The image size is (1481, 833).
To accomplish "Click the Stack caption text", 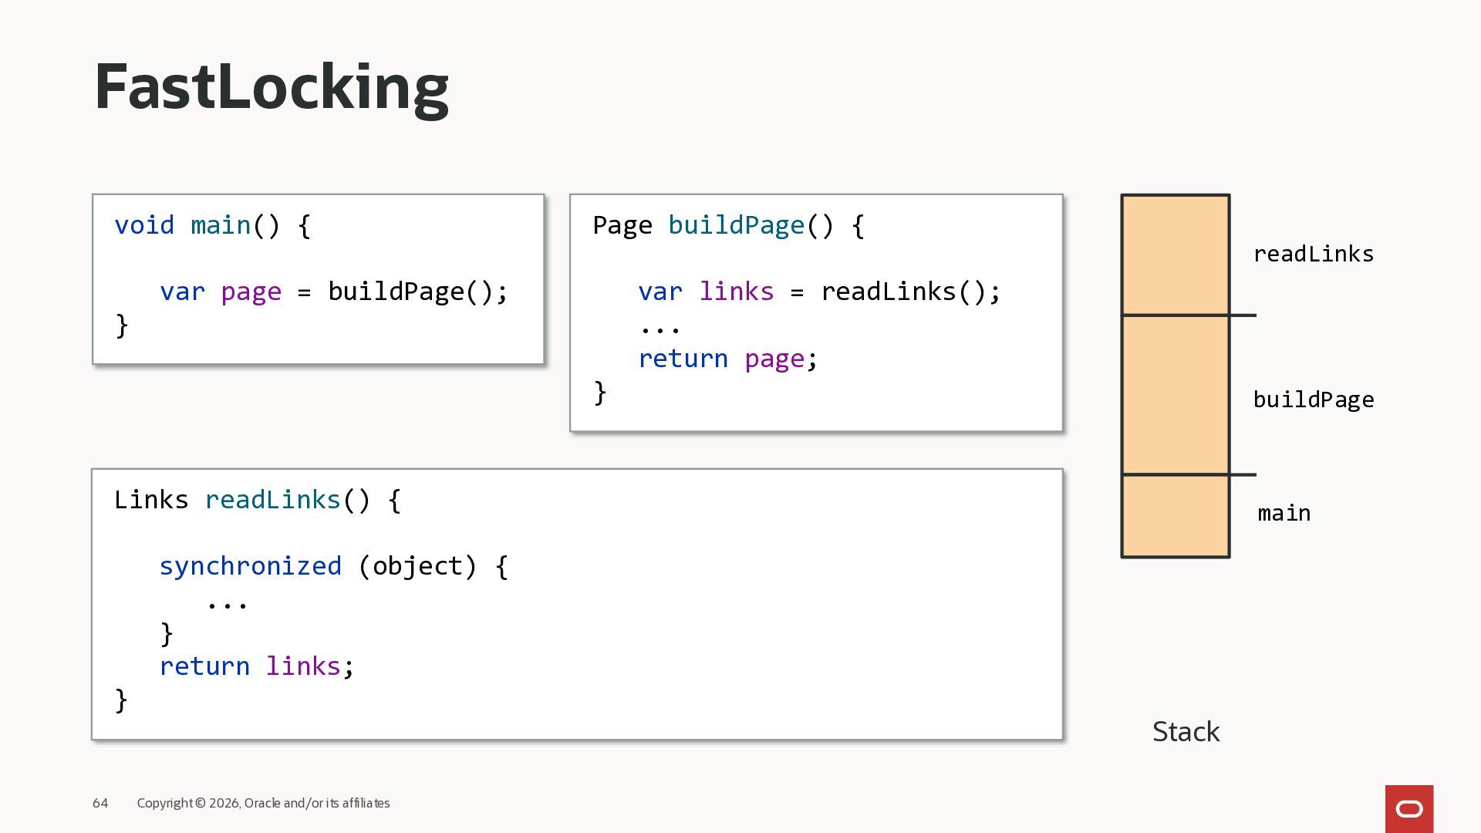I will click(1186, 731).
